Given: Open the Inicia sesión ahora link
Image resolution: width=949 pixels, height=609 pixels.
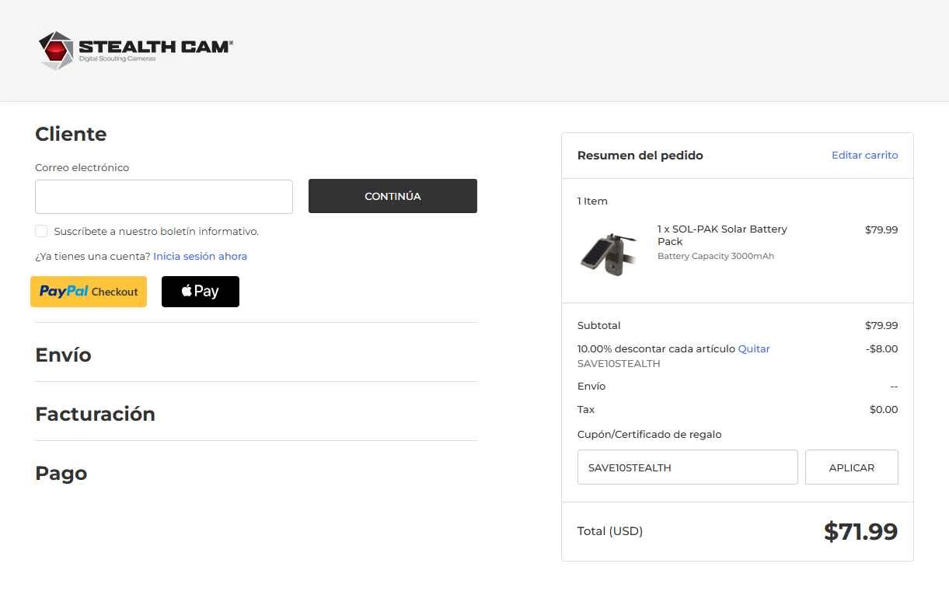Looking at the screenshot, I should pyautogui.click(x=200, y=256).
